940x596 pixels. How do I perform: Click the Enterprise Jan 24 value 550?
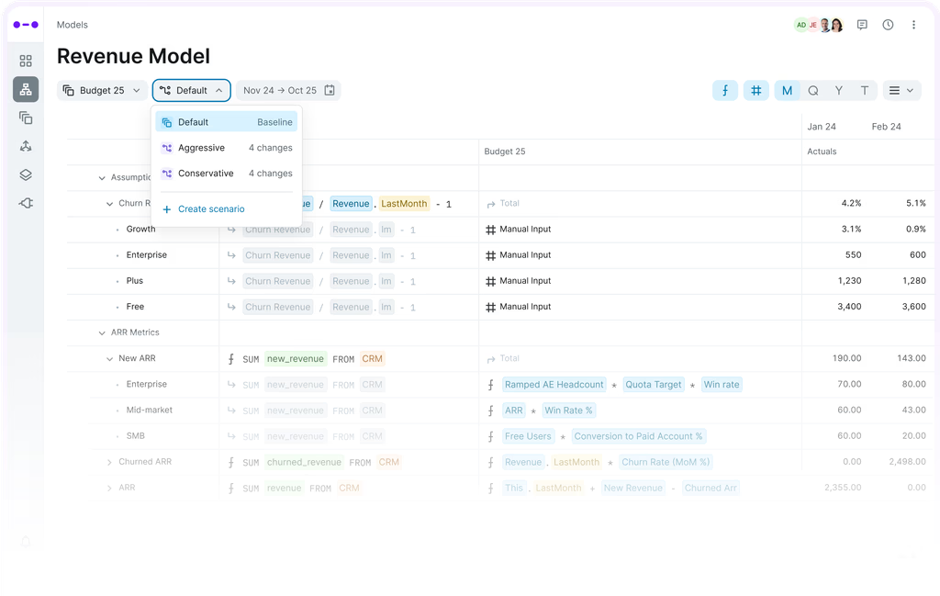click(852, 255)
